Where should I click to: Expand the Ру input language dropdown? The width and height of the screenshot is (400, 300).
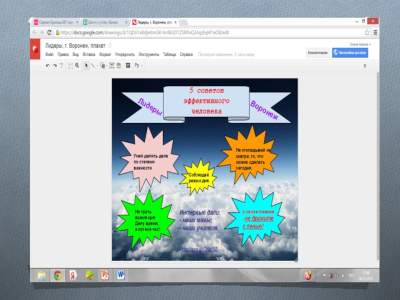coord(138,65)
